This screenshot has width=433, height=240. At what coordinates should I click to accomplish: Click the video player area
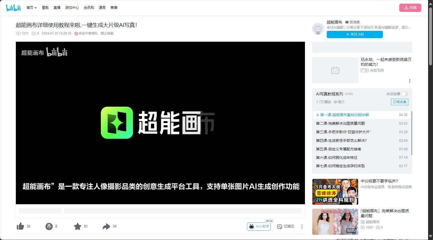tap(160, 123)
